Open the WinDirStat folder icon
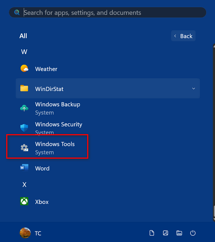Viewport: 215px width, 242px height. click(x=24, y=88)
